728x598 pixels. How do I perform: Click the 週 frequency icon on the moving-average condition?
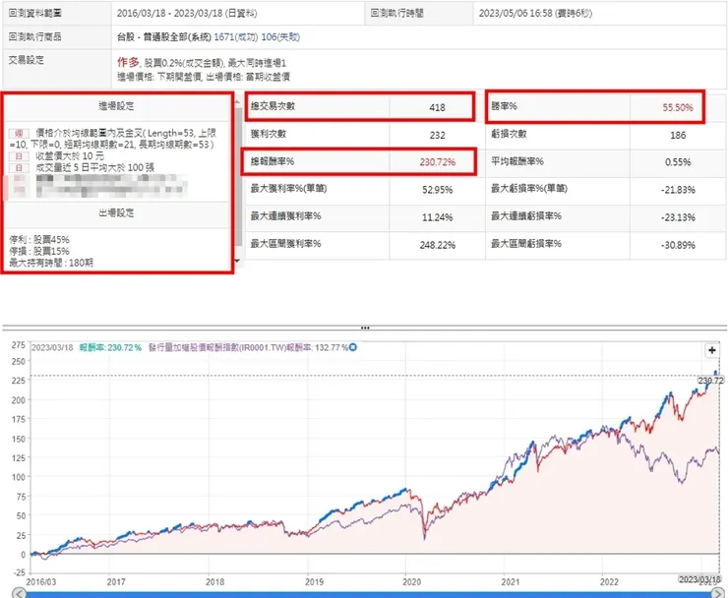click(x=19, y=133)
